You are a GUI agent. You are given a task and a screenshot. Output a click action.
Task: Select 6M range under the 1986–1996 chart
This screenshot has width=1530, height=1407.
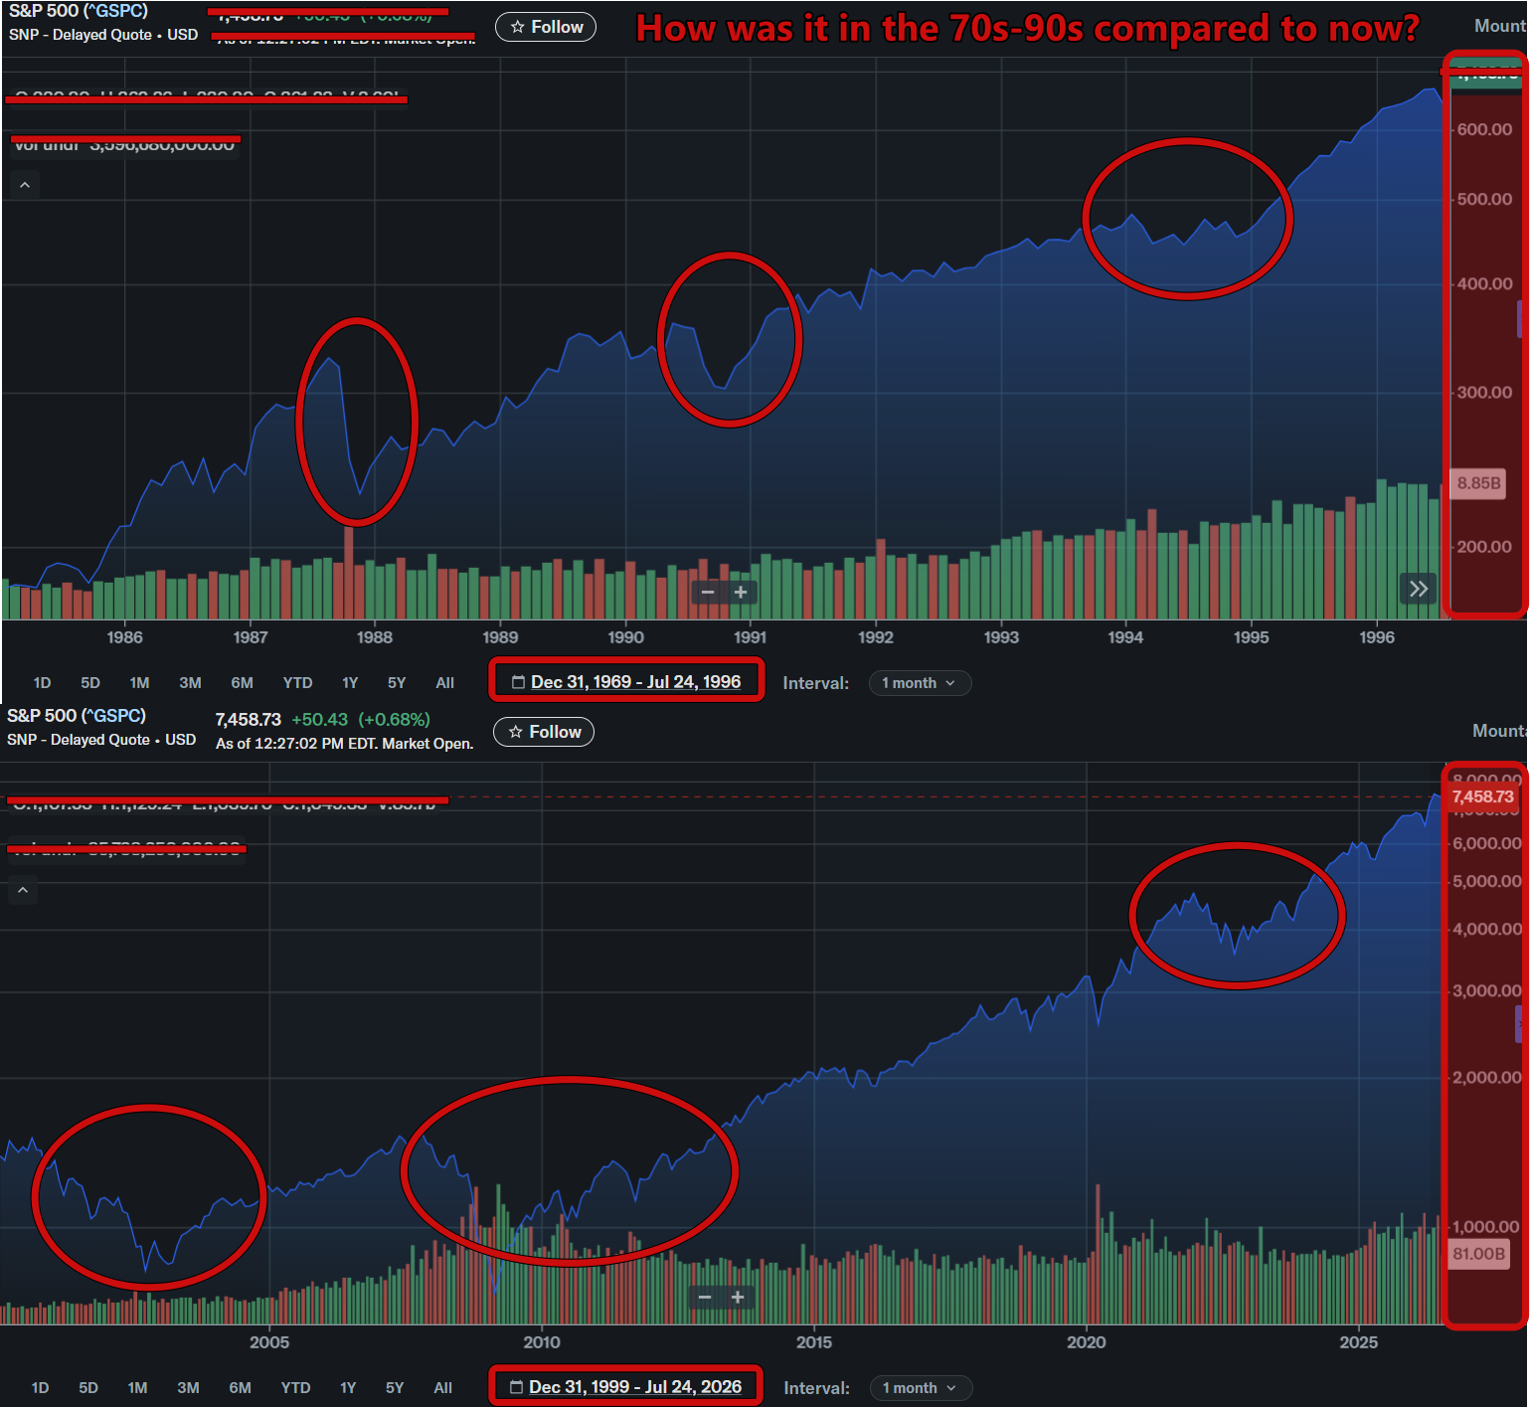[x=242, y=683]
